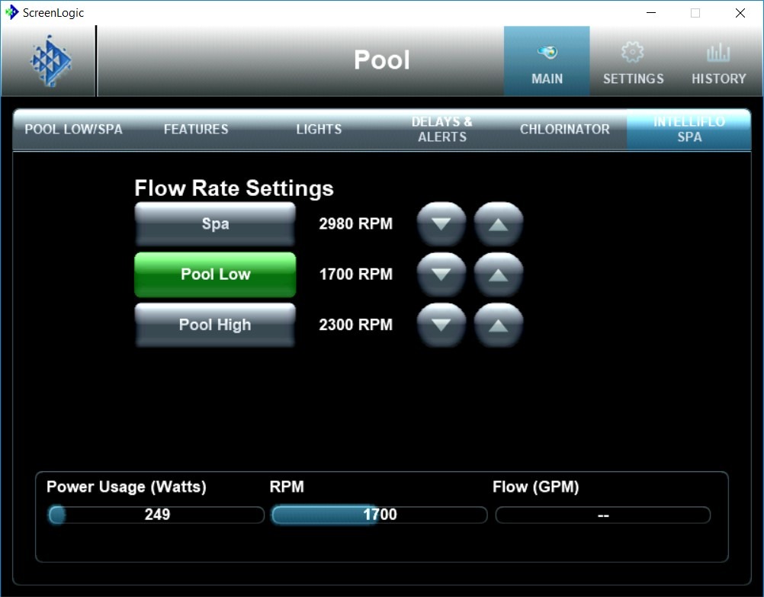
Task: Increase the Pool Low RPM
Action: pyautogui.click(x=498, y=274)
